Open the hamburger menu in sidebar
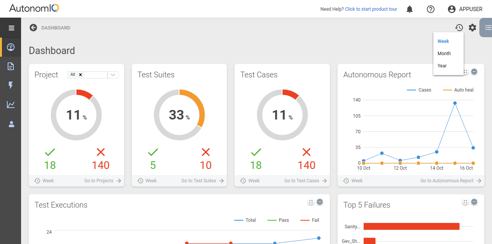The height and width of the screenshot is (244, 492). coord(11,28)
